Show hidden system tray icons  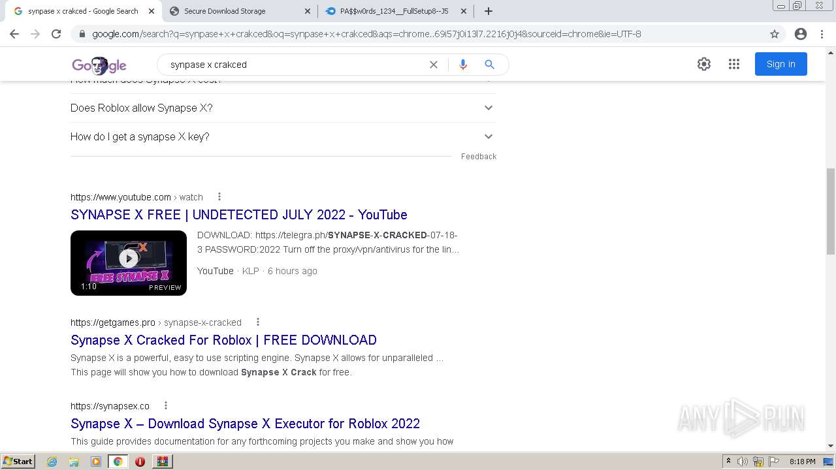tap(728, 462)
